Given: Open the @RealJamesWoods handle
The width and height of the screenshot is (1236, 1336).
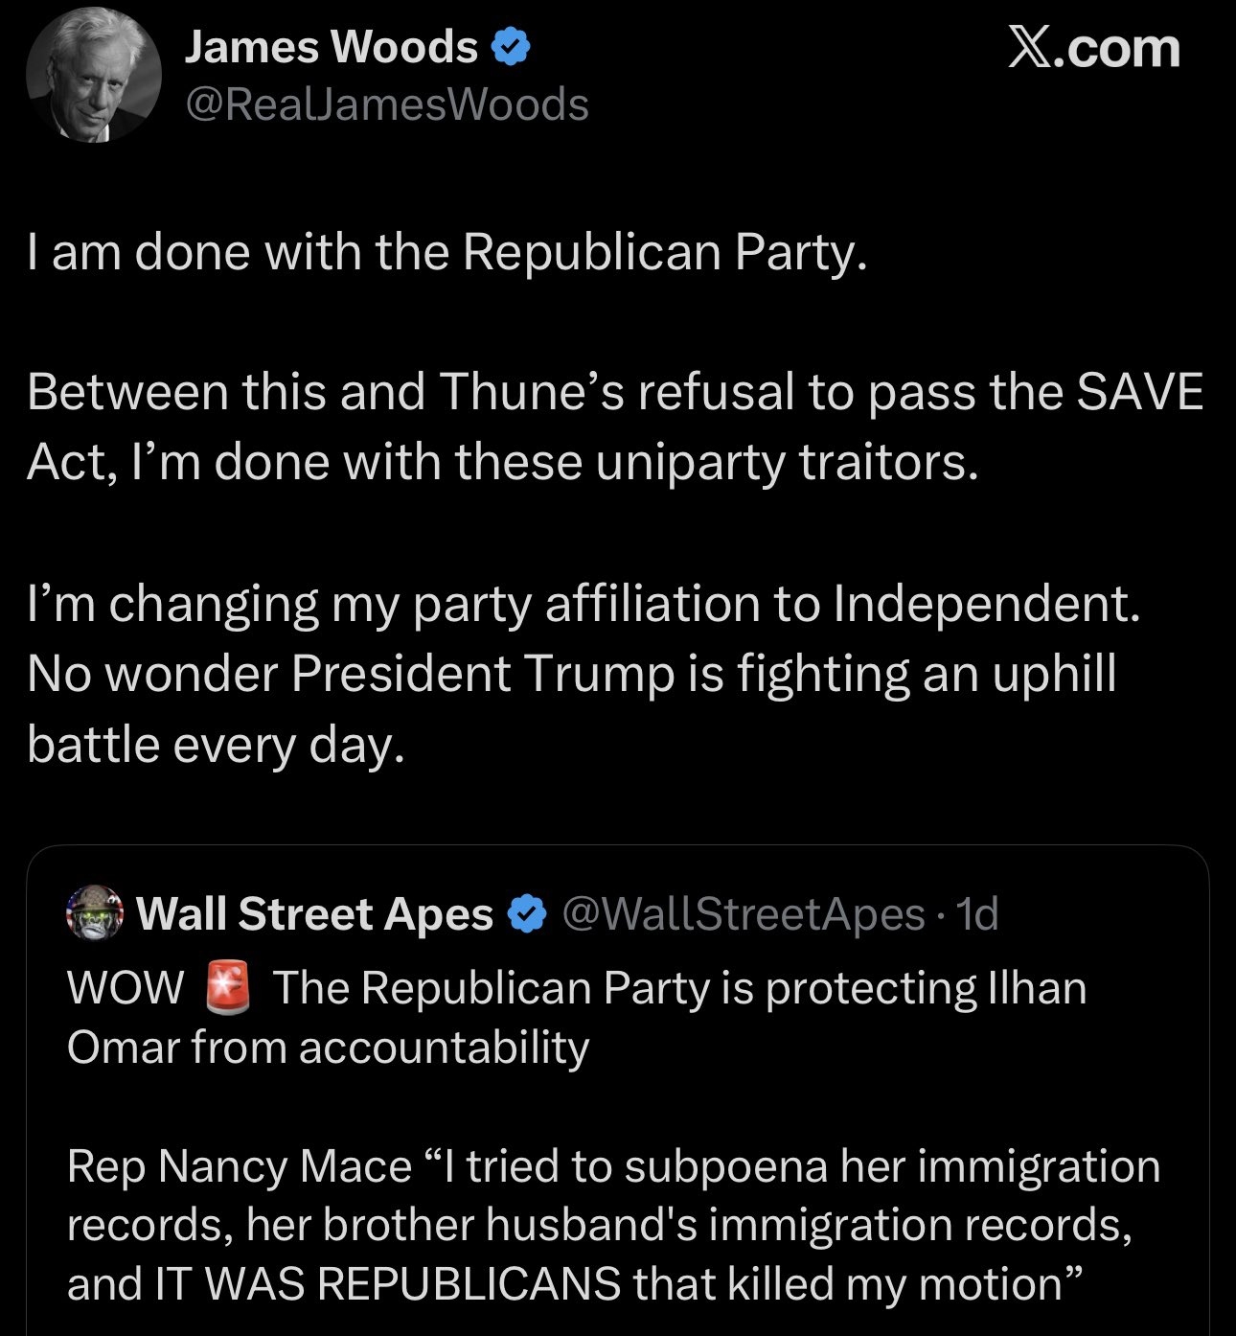Looking at the screenshot, I should pos(386,104).
